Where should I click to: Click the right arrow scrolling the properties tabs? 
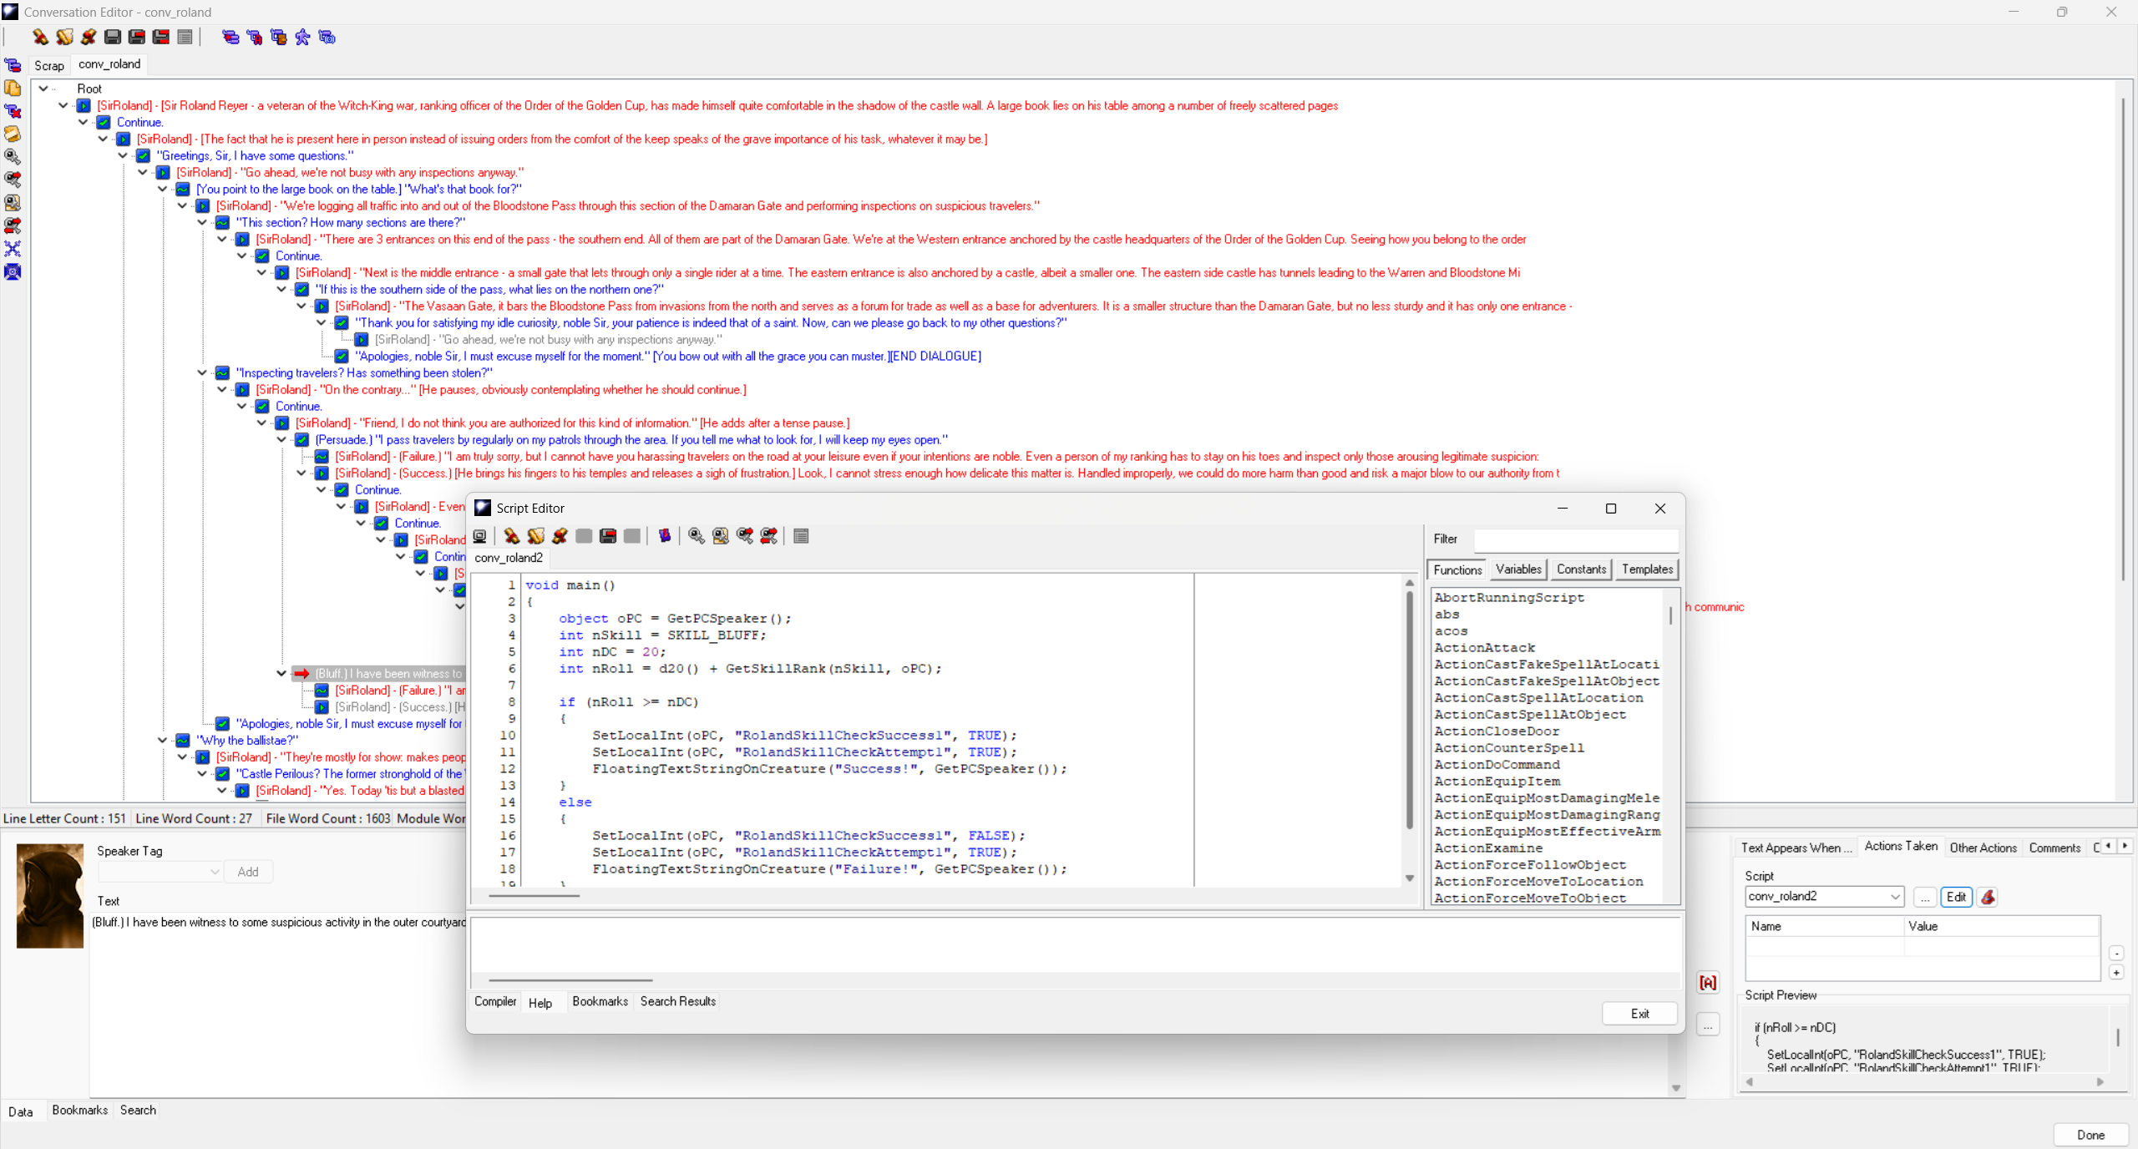[x=2125, y=846]
